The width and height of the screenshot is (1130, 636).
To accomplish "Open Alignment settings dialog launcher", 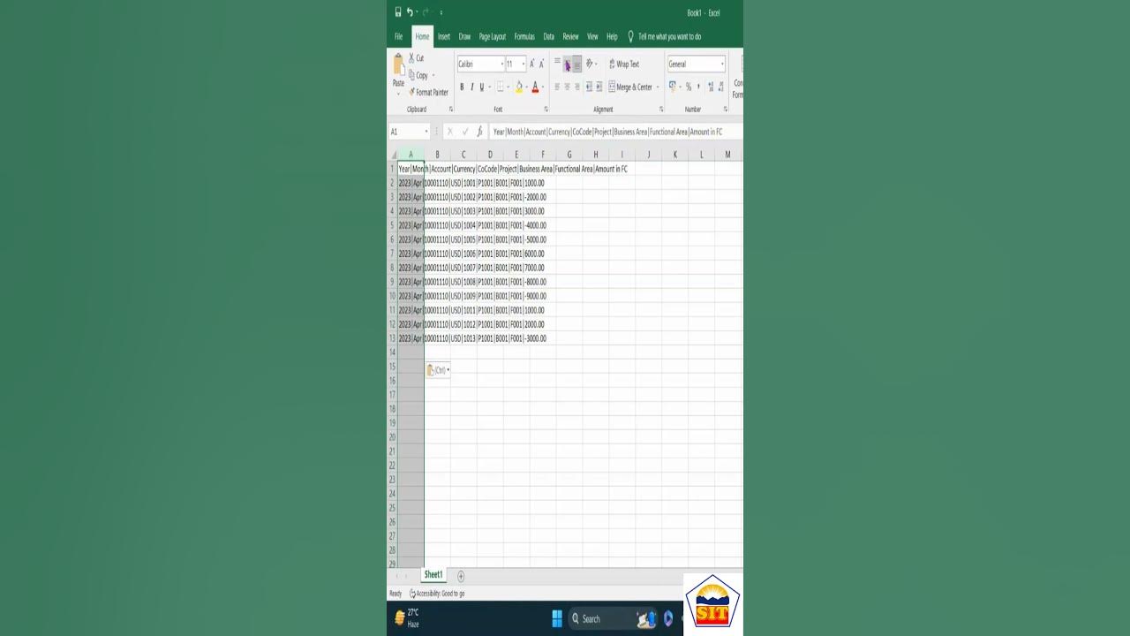I will 659,110.
